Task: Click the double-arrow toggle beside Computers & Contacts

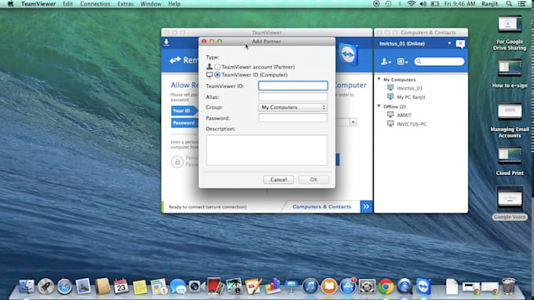Action: tap(366, 207)
